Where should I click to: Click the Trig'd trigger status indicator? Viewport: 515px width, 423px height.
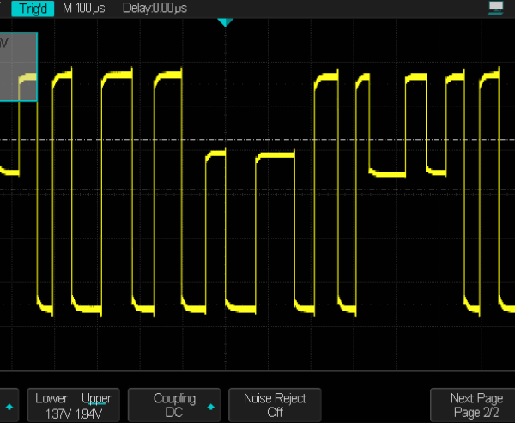click(32, 8)
